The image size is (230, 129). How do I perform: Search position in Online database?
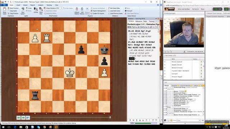click(x=36, y=10)
